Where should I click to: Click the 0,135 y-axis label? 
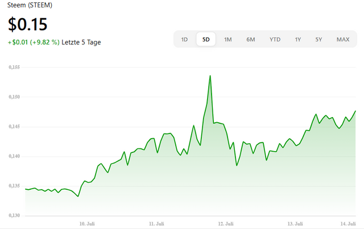click(14, 186)
